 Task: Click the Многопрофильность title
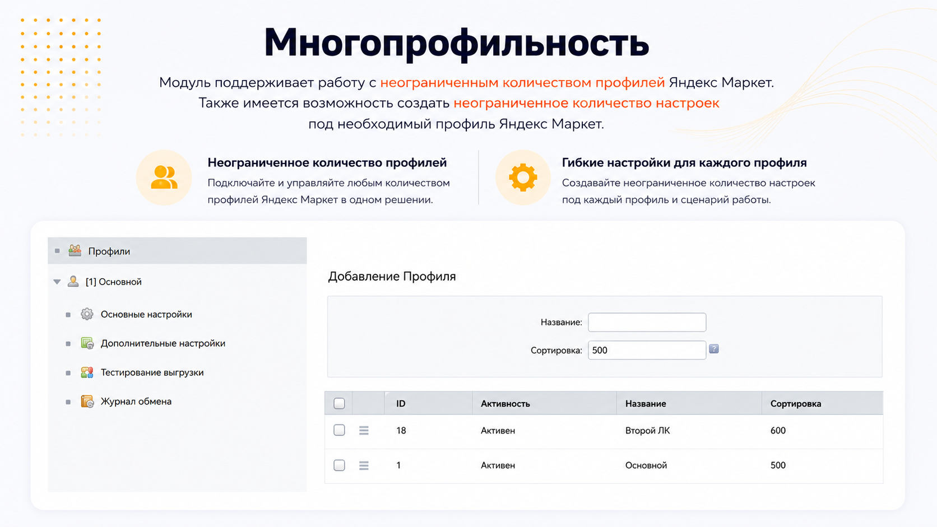[x=456, y=43]
